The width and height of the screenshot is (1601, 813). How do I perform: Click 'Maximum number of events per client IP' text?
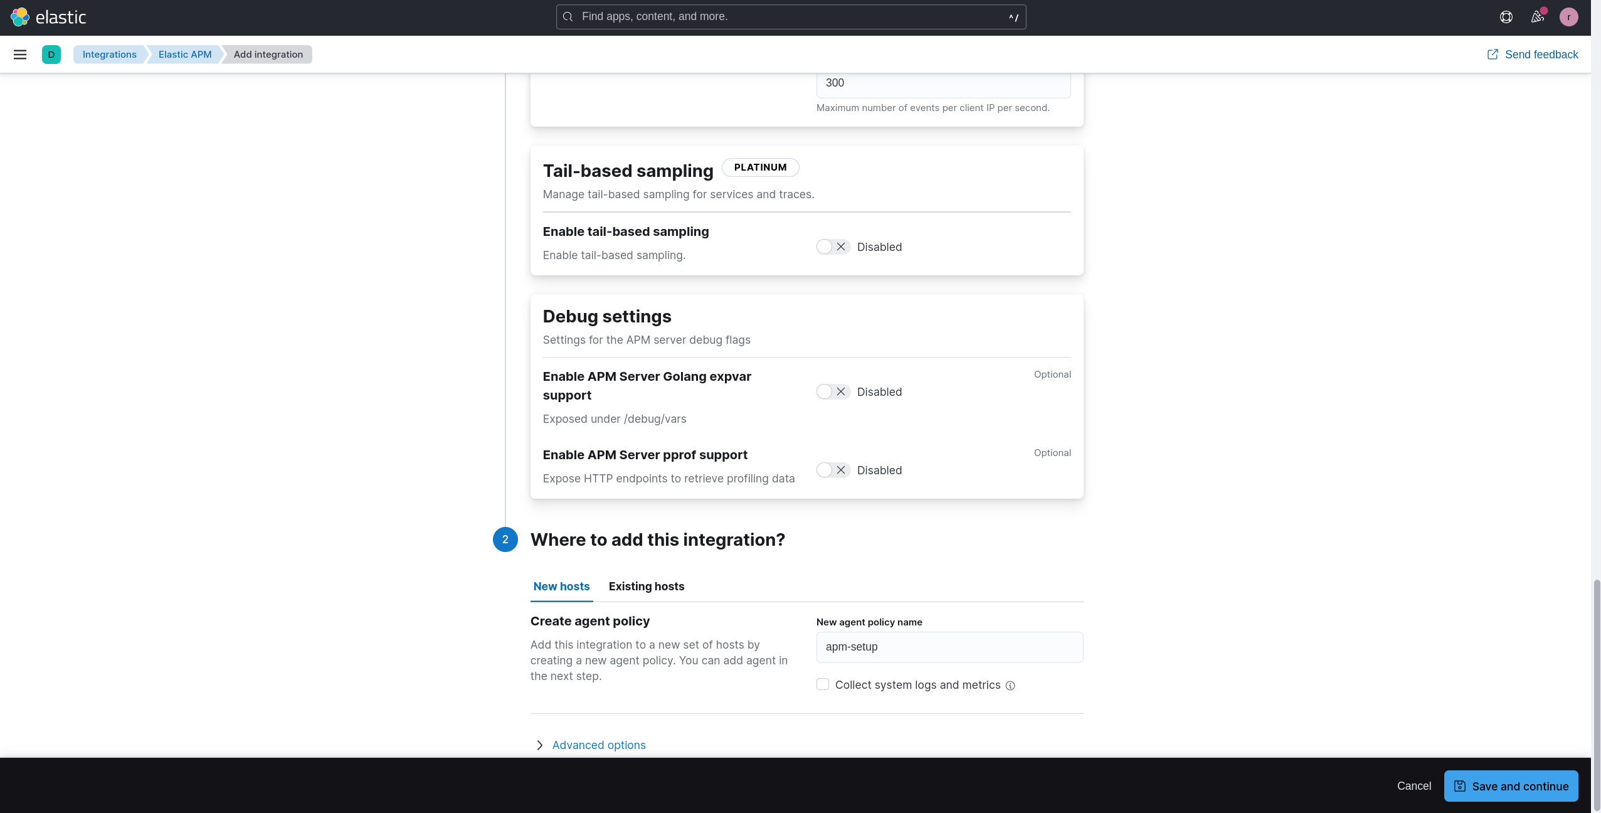[x=933, y=108]
